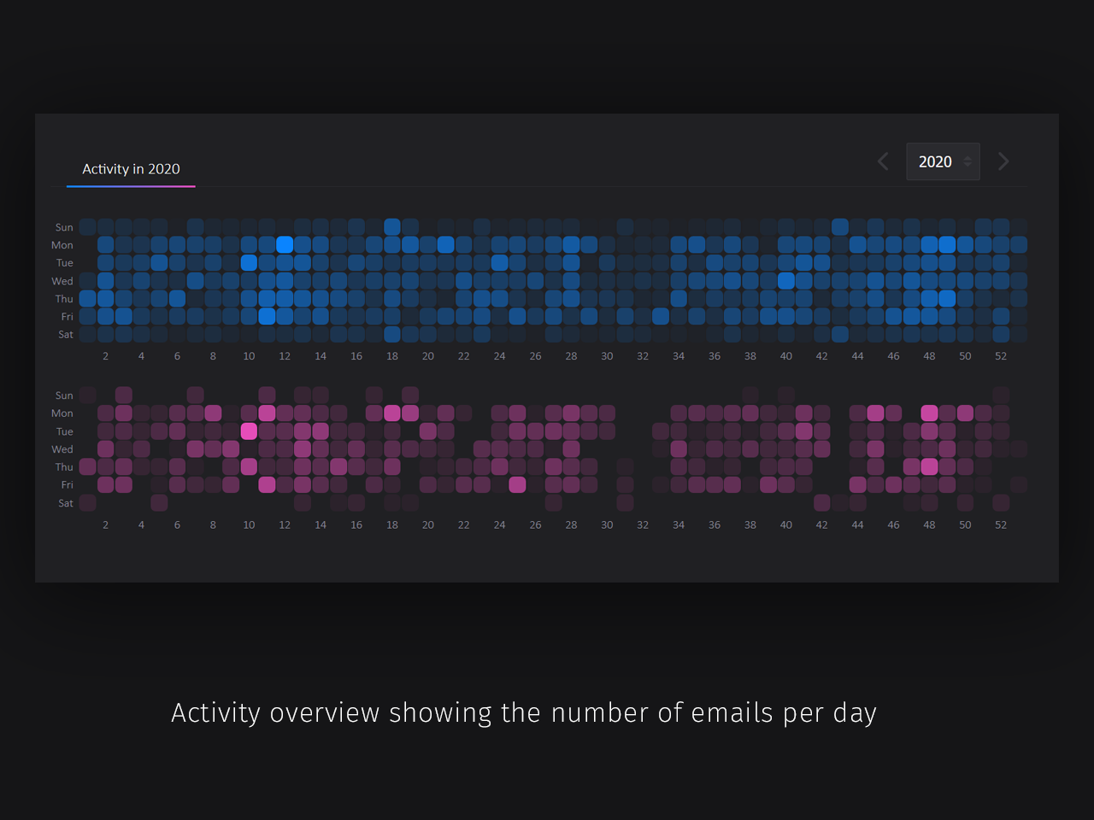Select week number 2 under the blue heatmap
Screen dimensions: 1094x820
point(105,356)
